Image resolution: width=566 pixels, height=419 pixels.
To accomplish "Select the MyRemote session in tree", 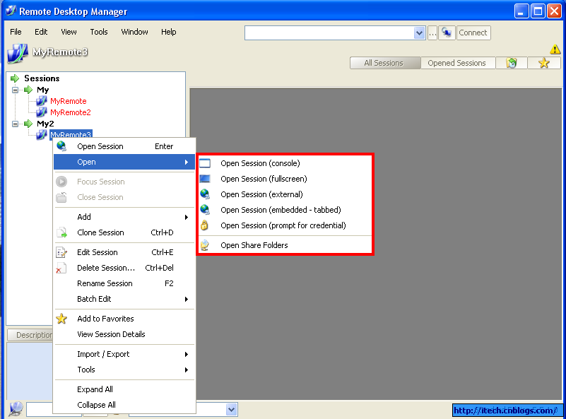I will pos(69,101).
